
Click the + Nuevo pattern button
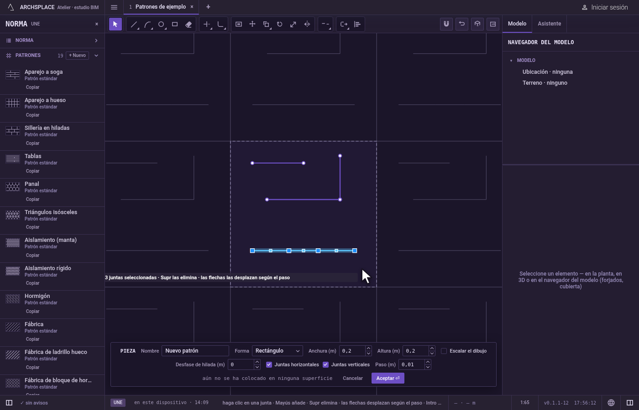pos(78,56)
